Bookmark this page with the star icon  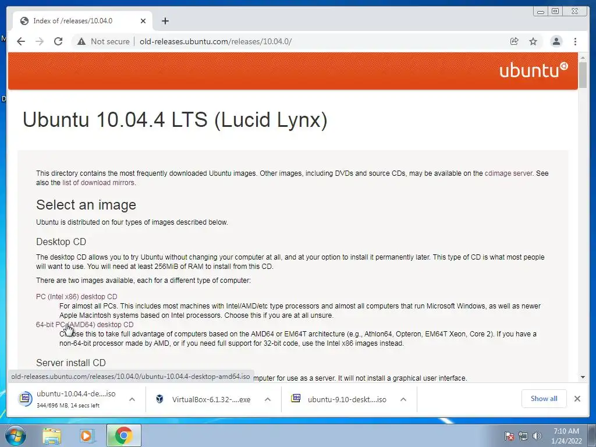click(533, 41)
